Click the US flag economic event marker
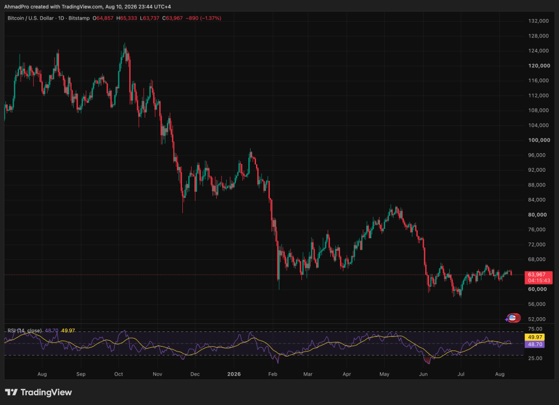 click(x=512, y=318)
